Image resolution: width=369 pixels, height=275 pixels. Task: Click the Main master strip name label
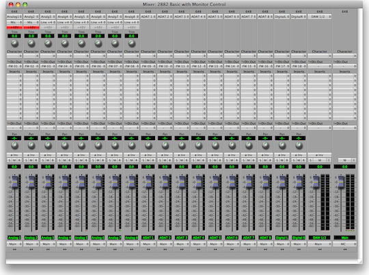pos(345,237)
